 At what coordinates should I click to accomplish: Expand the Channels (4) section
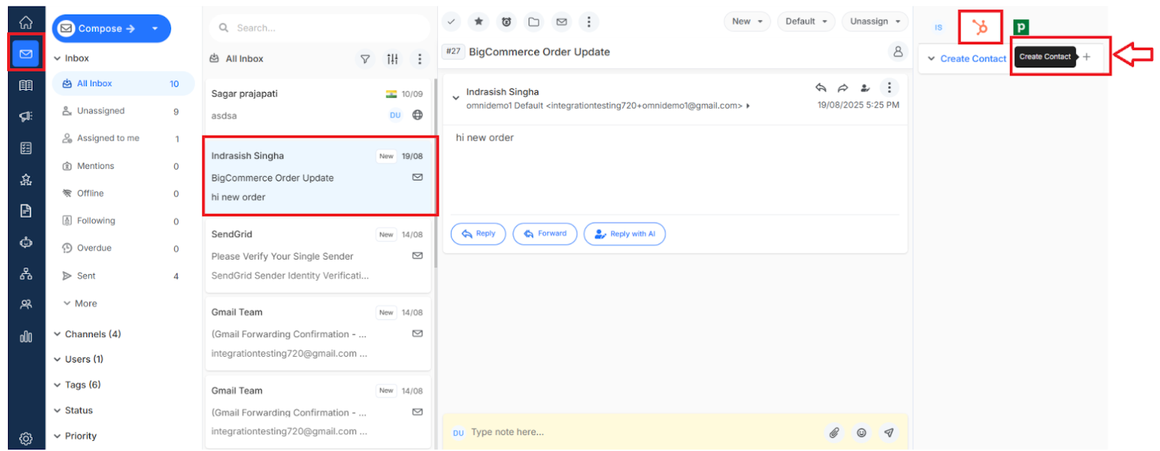click(x=87, y=334)
